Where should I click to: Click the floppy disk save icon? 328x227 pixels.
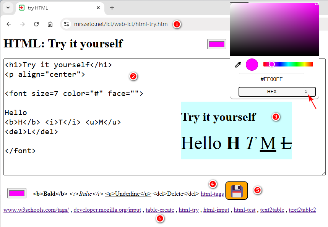pos(236,190)
